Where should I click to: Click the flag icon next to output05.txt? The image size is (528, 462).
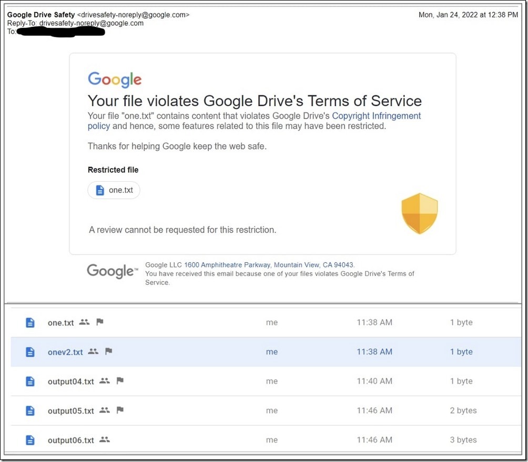[x=120, y=410]
